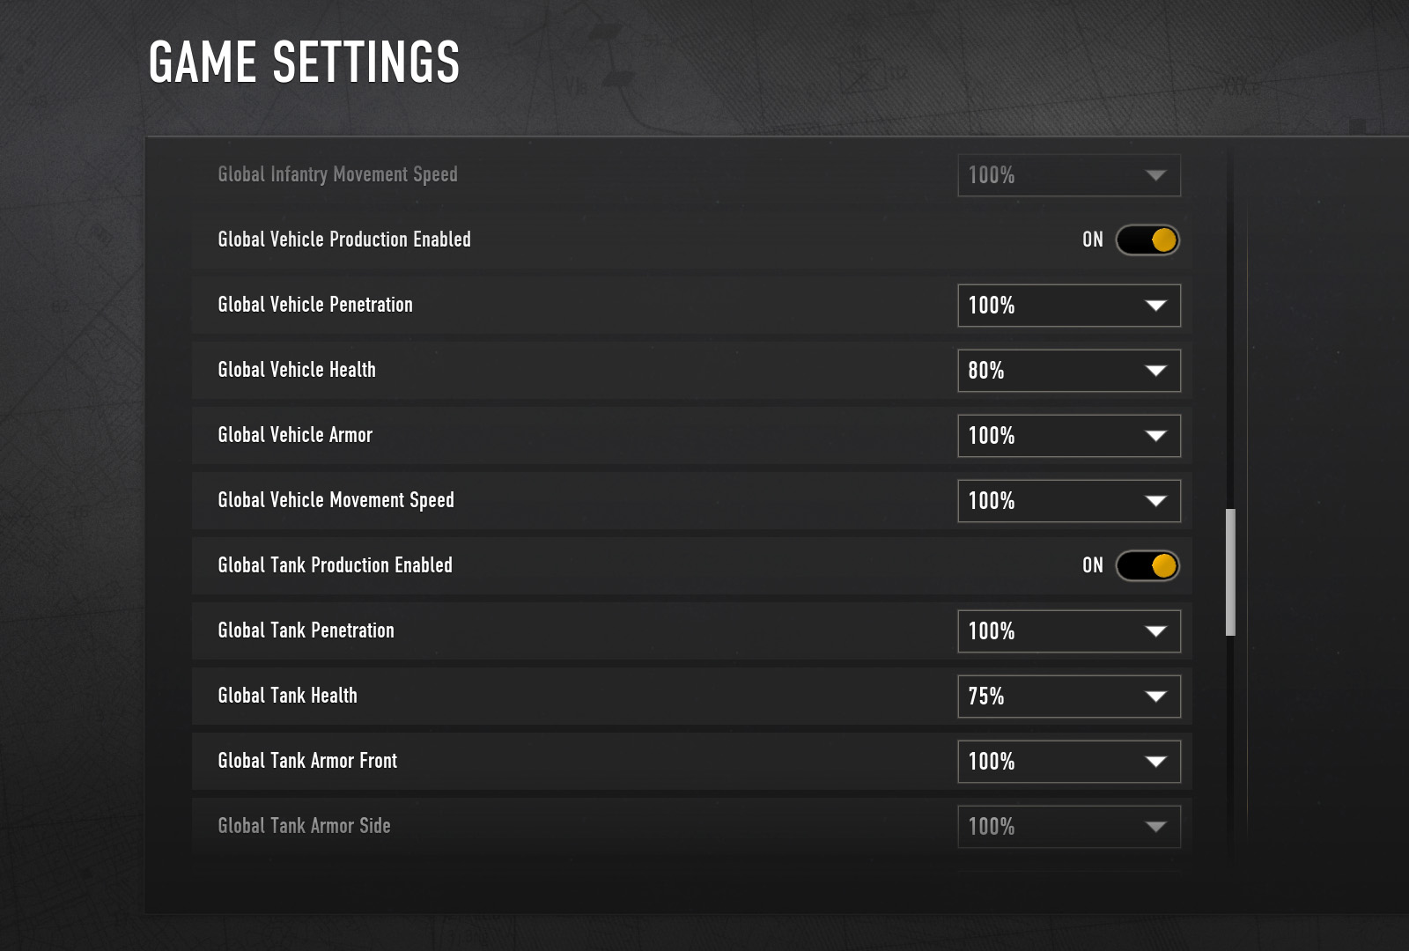Click the Game Settings heading
The height and width of the screenshot is (951, 1409).
(304, 62)
